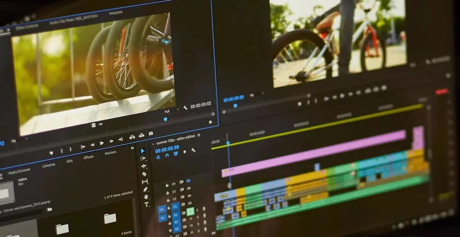
Task: Select the Track Select Forward tool
Action: [x=143, y=159]
